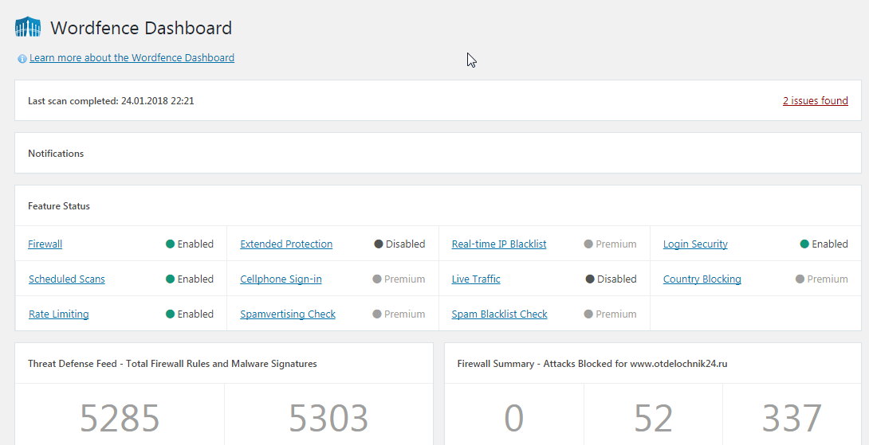Click the 0 attacks blocked count
The height and width of the screenshot is (445, 869).
click(513, 419)
